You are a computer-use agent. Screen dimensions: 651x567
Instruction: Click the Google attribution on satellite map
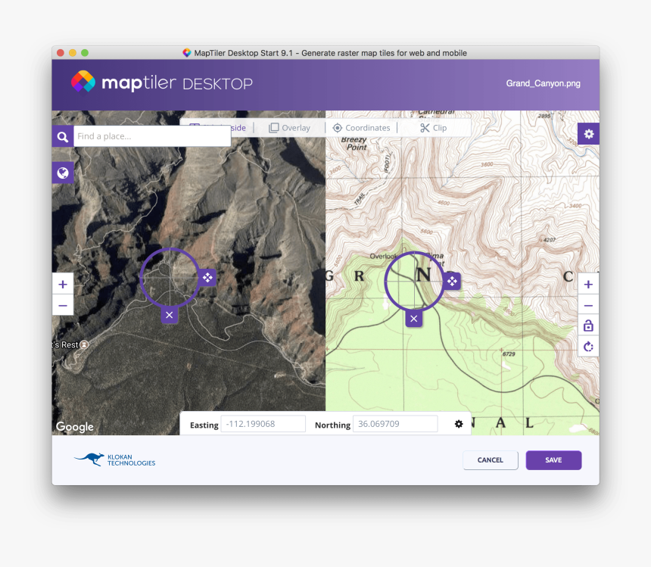pos(75,427)
